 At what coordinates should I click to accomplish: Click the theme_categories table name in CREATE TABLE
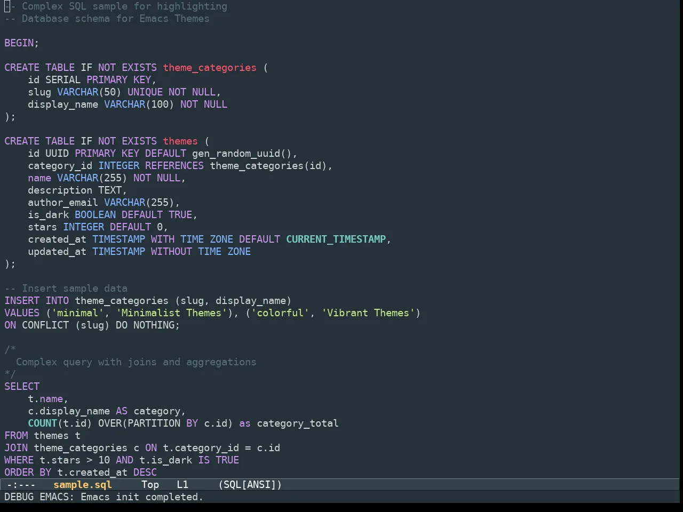(x=210, y=67)
